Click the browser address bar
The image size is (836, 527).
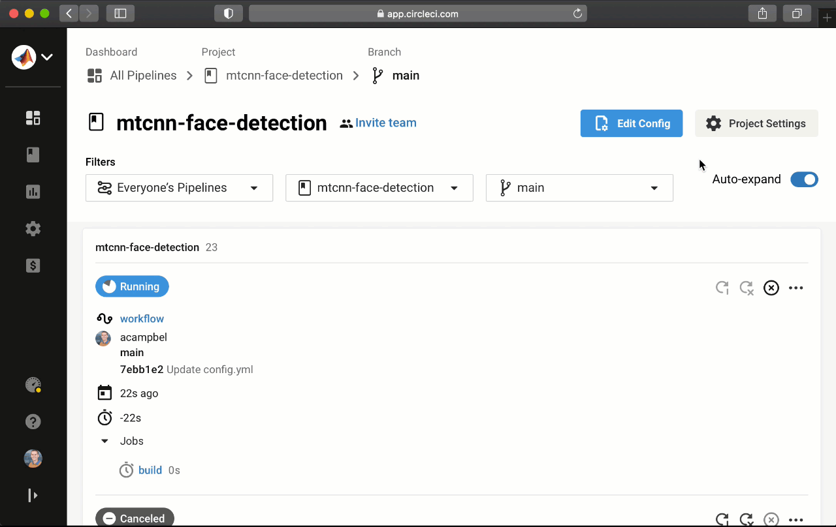[417, 14]
